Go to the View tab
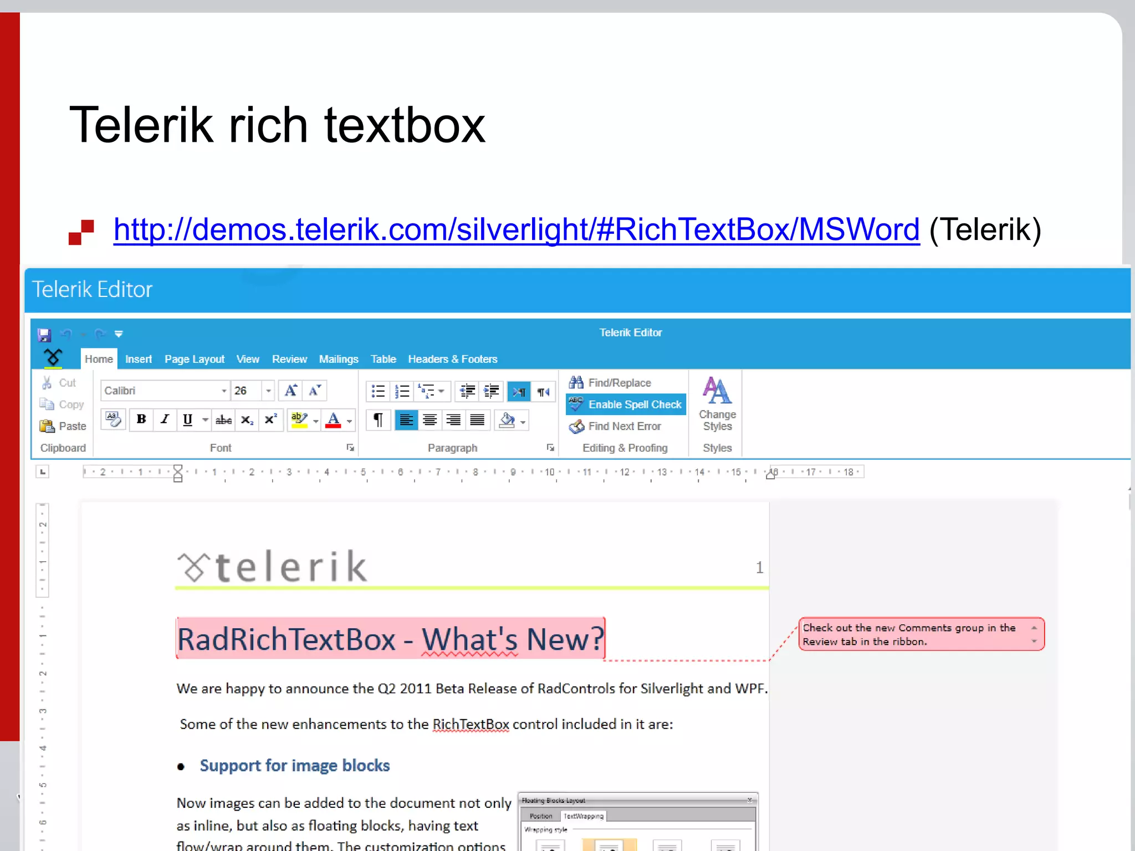Viewport: 1135px width, 851px height. click(248, 359)
